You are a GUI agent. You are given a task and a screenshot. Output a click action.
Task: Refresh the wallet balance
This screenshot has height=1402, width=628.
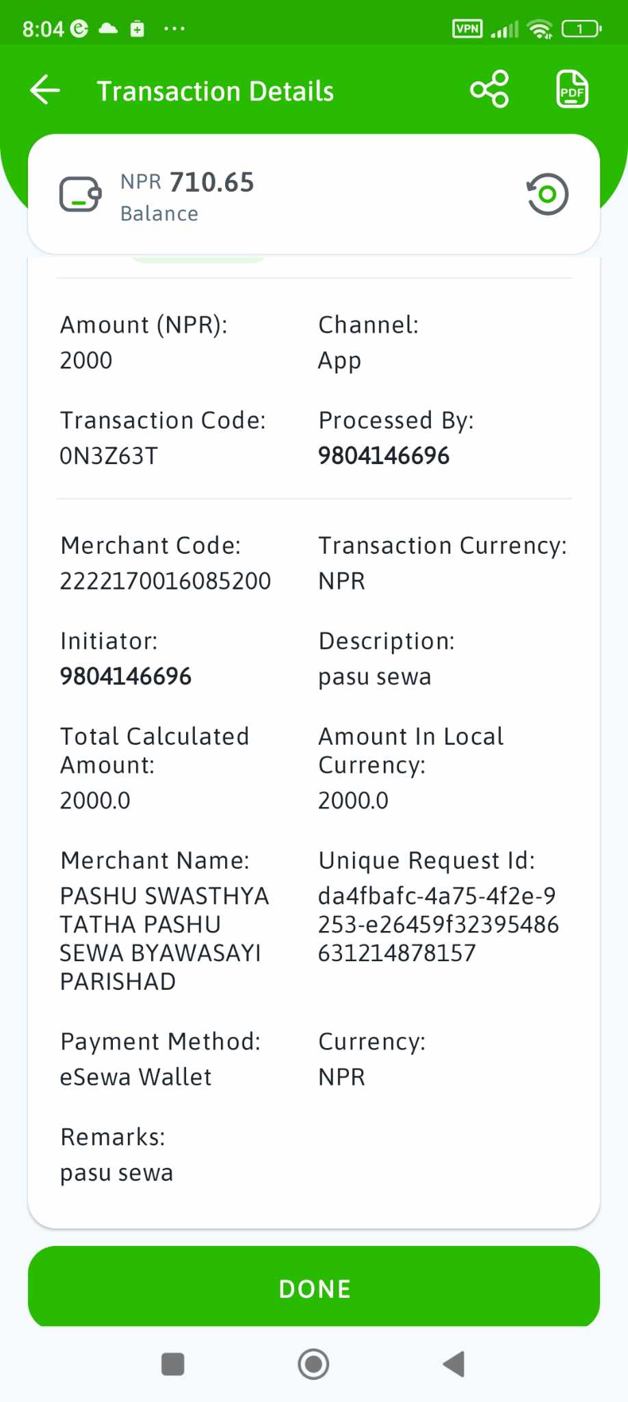547,194
